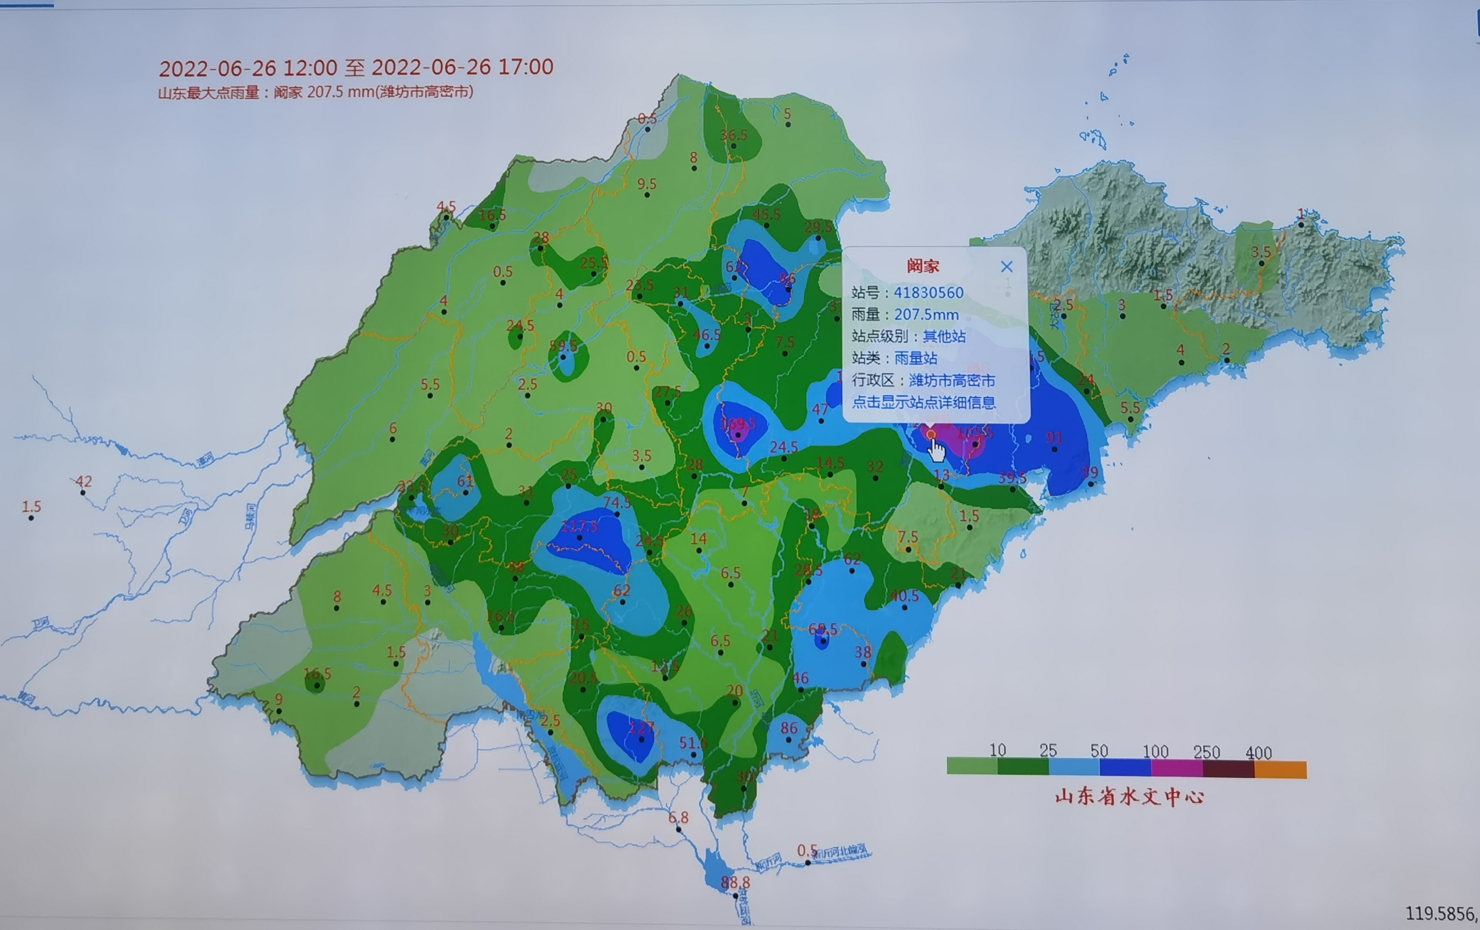
Task: Select the 61 station marker
Action: coord(465,492)
